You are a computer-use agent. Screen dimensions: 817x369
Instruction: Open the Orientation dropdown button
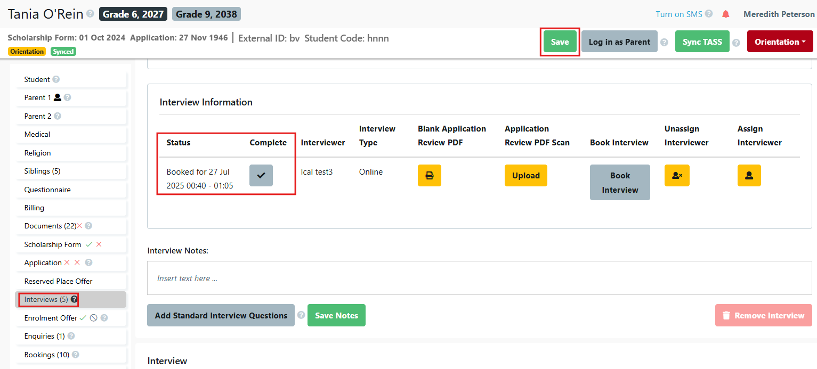(x=780, y=42)
